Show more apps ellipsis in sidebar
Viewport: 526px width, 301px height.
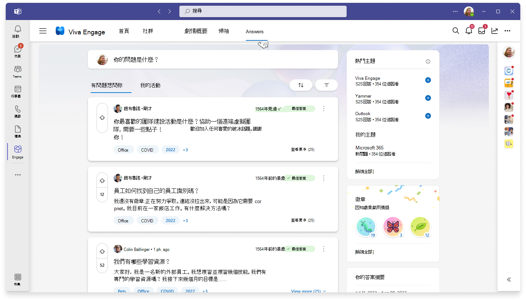[x=18, y=175]
